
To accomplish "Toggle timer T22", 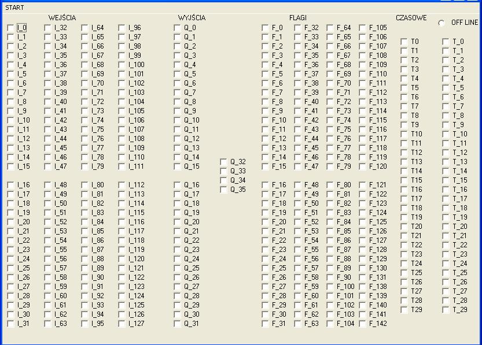I will 404,245.
